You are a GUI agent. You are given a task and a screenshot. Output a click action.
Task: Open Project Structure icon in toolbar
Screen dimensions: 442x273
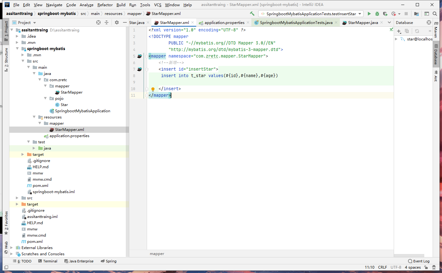pos(416,14)
